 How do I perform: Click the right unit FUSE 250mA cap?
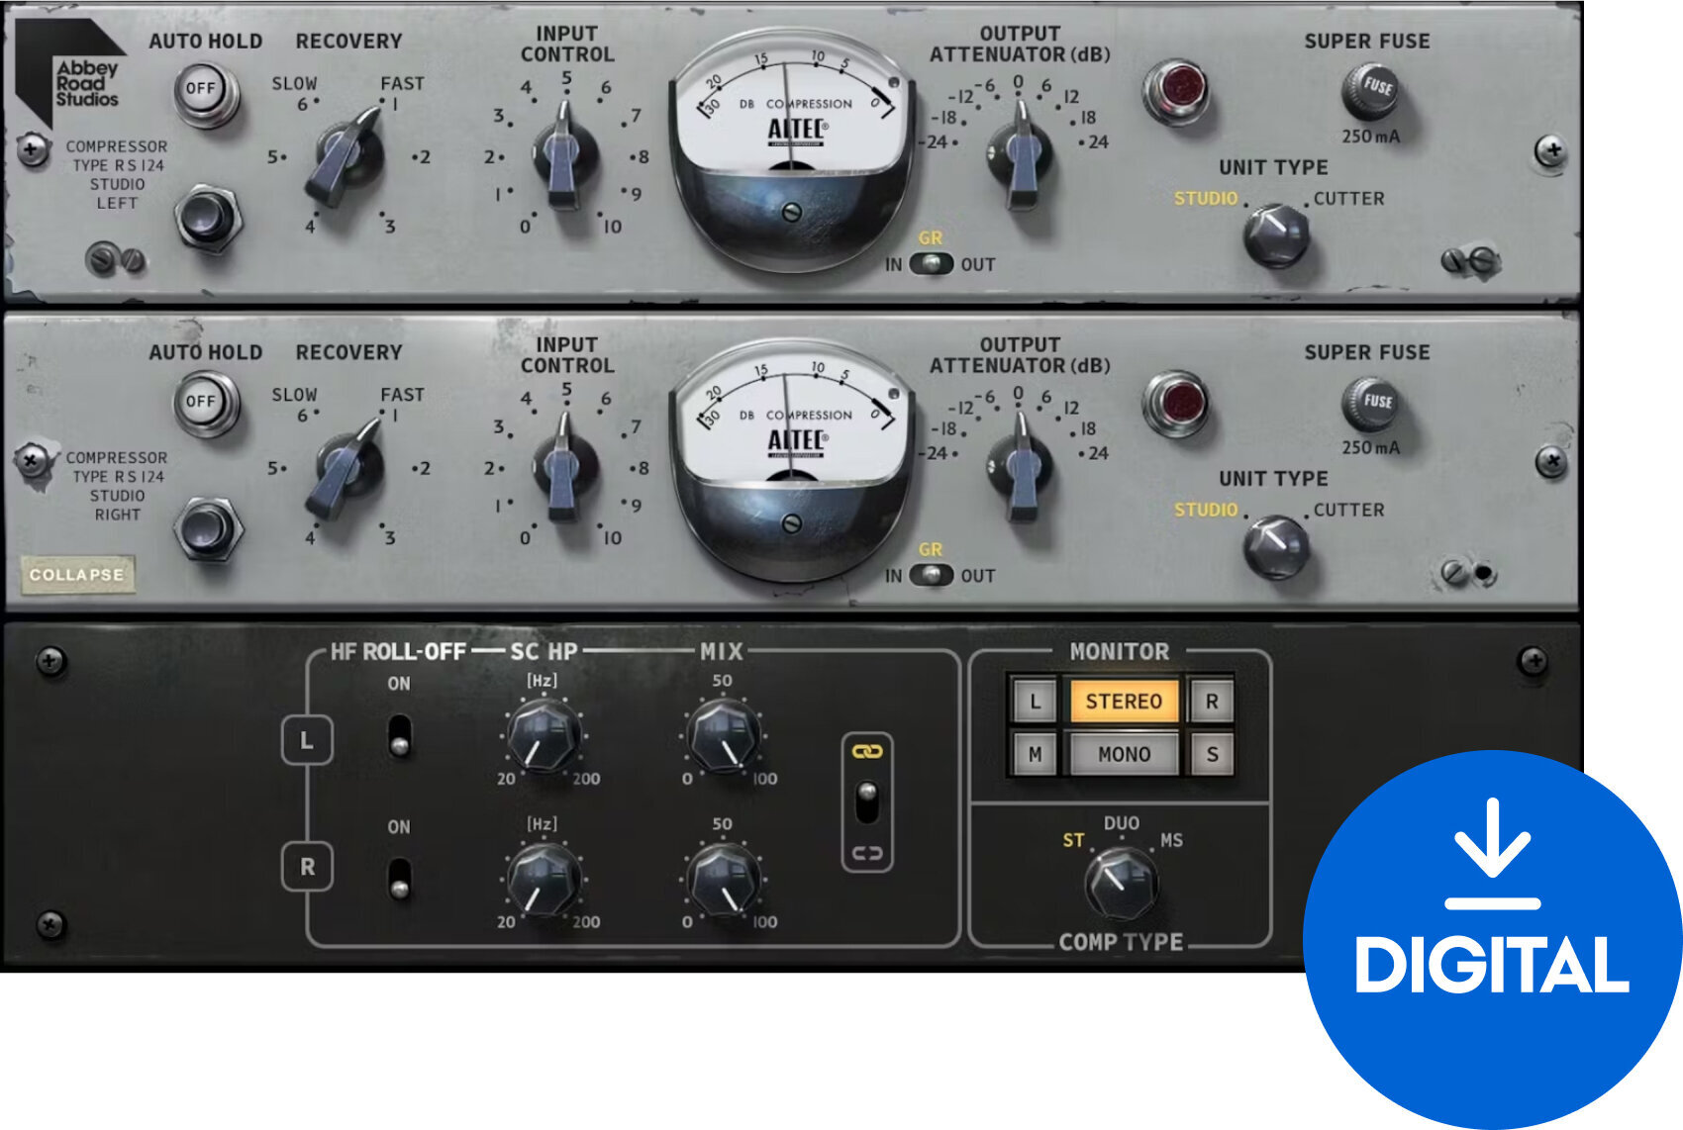click(1371, 404)
